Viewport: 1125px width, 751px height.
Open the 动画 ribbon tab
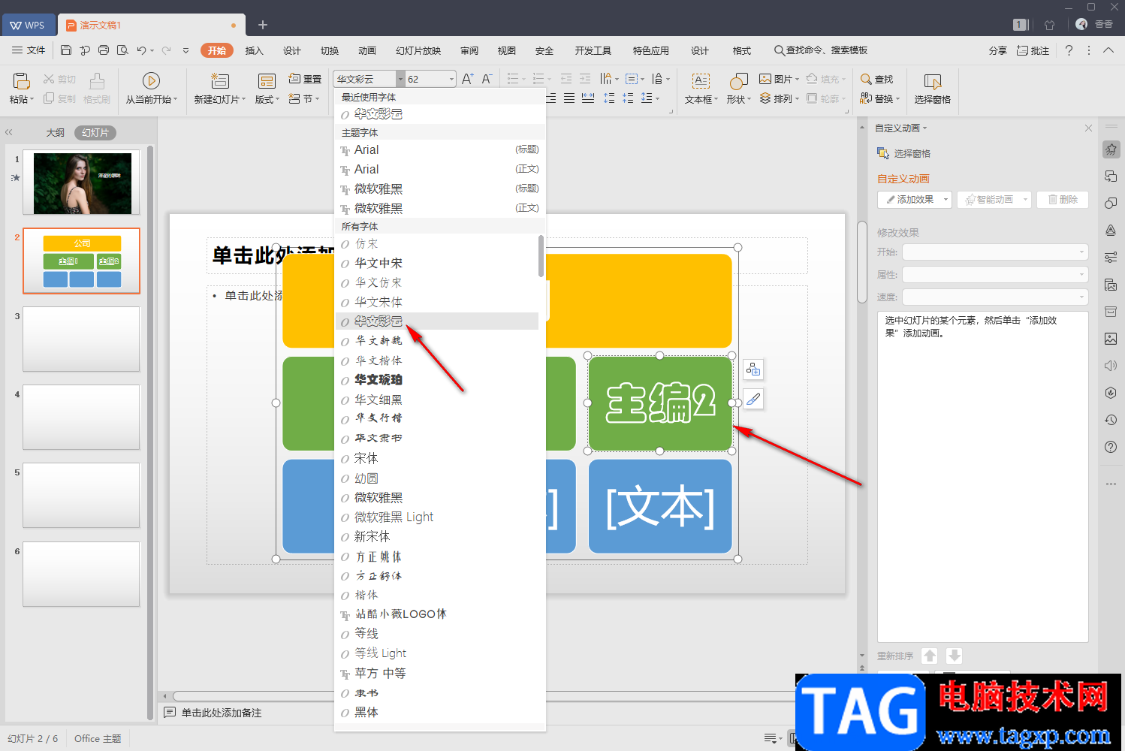[x=367, y=50]
